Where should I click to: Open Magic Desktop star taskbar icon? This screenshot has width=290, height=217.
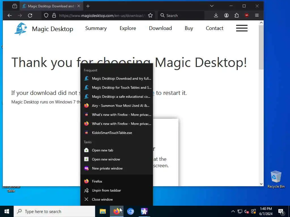click(x=144, y=211)
